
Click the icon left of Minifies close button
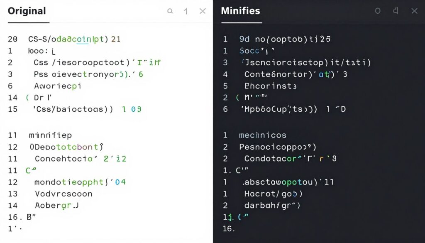click(x=396, y=11)
